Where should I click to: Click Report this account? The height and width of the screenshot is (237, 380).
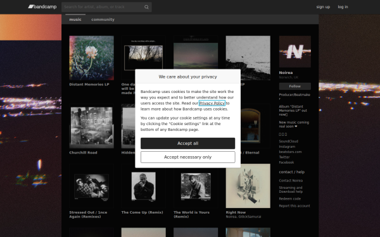pyautogui.click(x=294, y=206)
